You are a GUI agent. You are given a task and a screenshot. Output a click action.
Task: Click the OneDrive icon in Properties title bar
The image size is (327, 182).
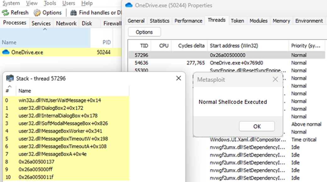coord(128,5)
